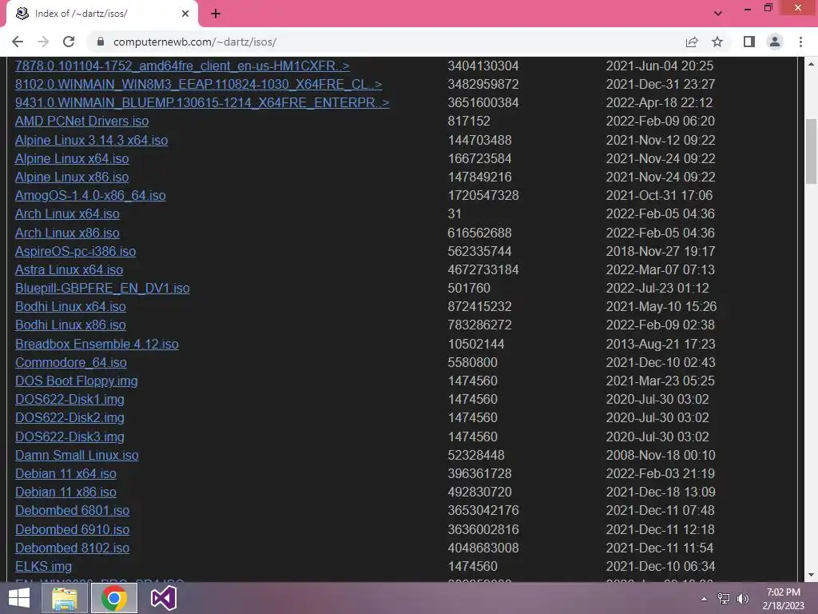The height and width of the screenshot is (614, 818).
Task: Open the network tray icon
Action: tap(724, 599)
